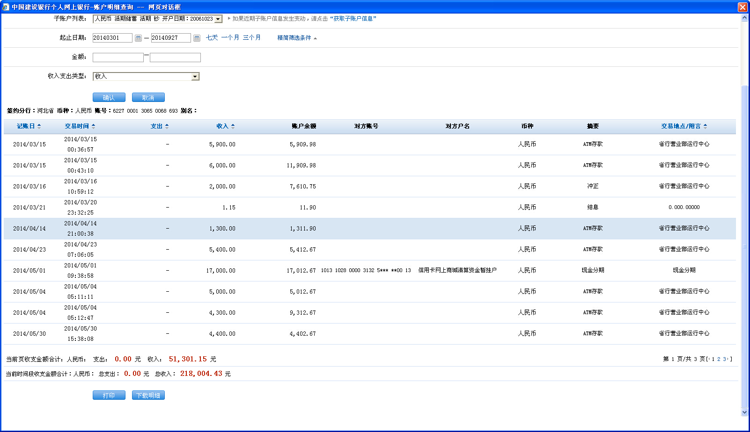Close the dialog with red X button
750x432 pixels.
point(743,7)
